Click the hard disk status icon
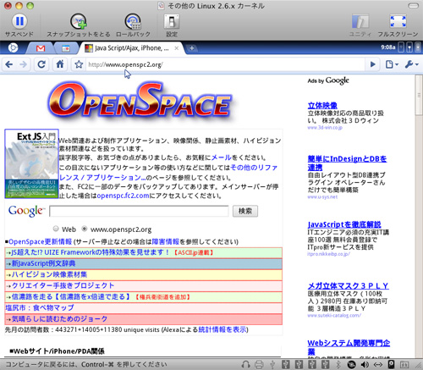This screenshot has width=423, height=370. click(x=391, y=364)
